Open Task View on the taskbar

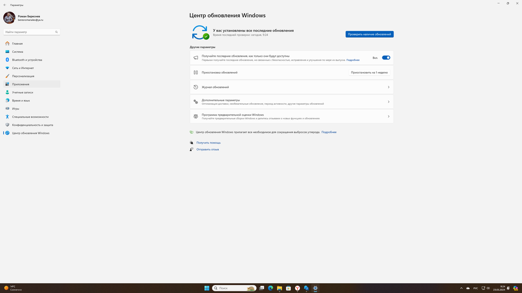pos(262,288)
